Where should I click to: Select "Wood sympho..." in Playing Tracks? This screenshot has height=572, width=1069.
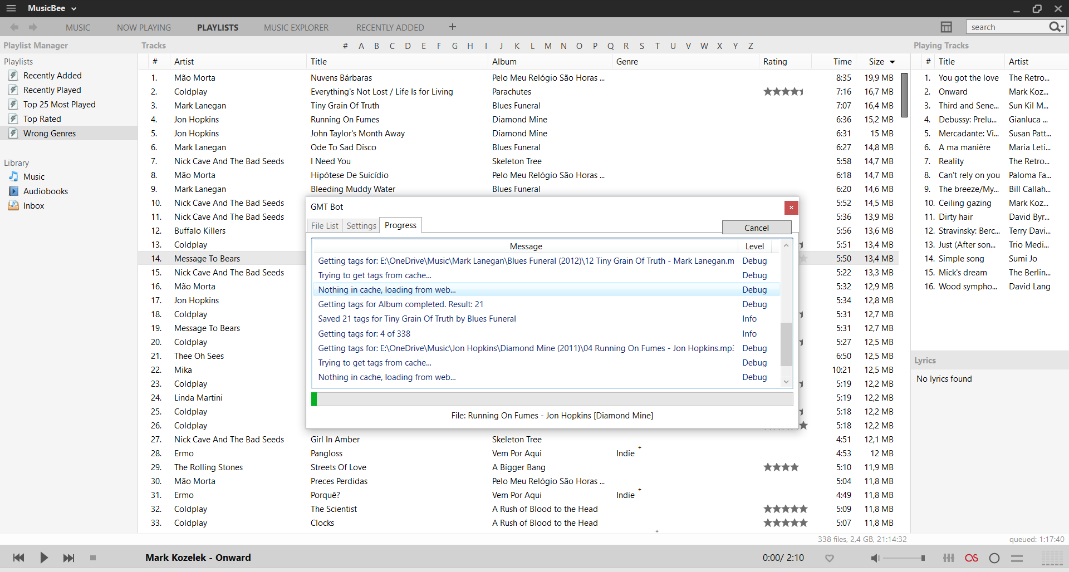968,287
